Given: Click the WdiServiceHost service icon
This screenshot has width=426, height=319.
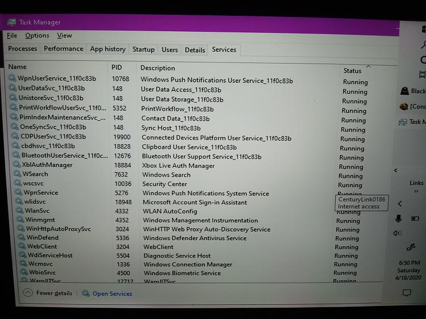Looking at the screenshot, I should point(23,255).
